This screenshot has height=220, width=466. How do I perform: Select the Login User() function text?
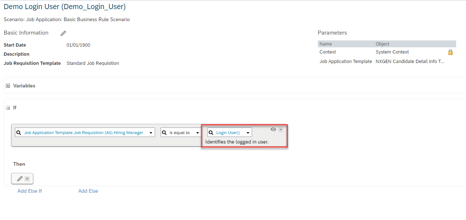coord(228,133)
